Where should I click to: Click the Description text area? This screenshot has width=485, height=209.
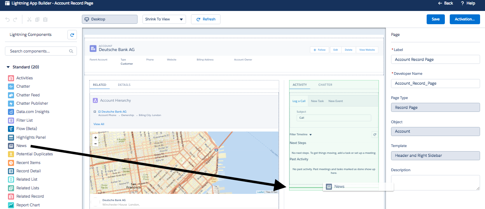[x=435, y=183]
